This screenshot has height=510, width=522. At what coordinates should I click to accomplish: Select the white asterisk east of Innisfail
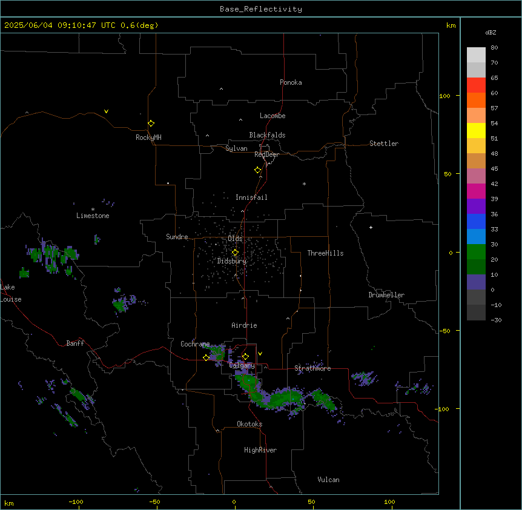[x=304, y=184]
